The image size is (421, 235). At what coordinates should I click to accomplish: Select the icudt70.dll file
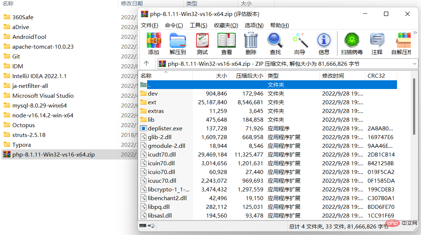click(162, 154)
